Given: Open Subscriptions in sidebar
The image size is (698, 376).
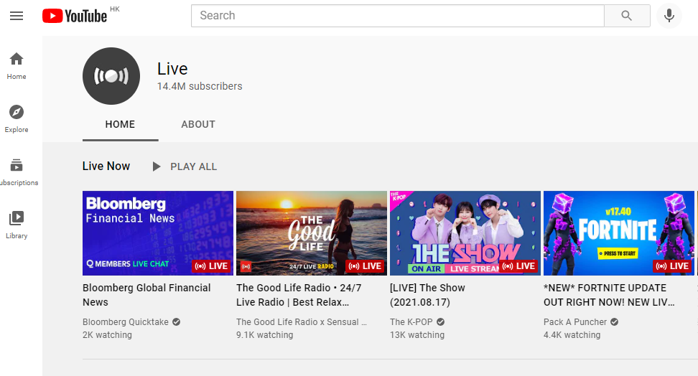Looking at the screenshot, I should tap(18, 171).
